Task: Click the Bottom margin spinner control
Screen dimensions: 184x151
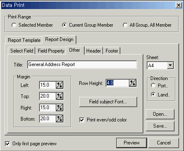Action: 60,119
